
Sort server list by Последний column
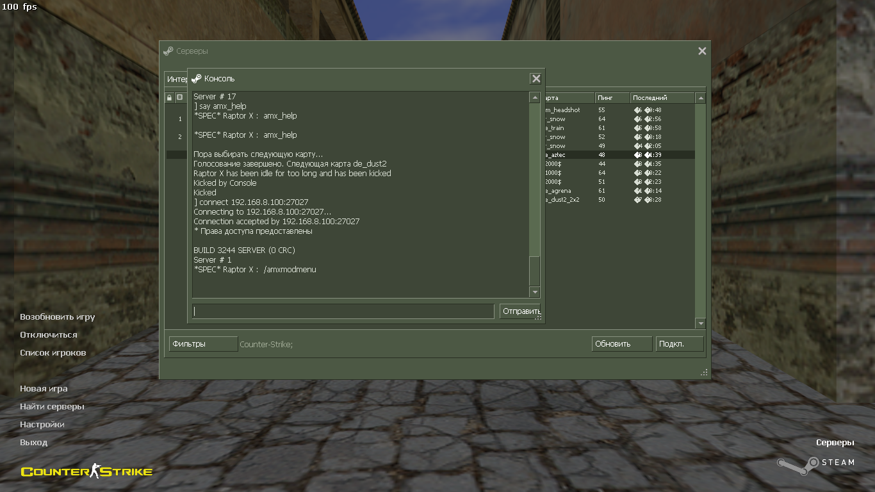click(662, 98)
